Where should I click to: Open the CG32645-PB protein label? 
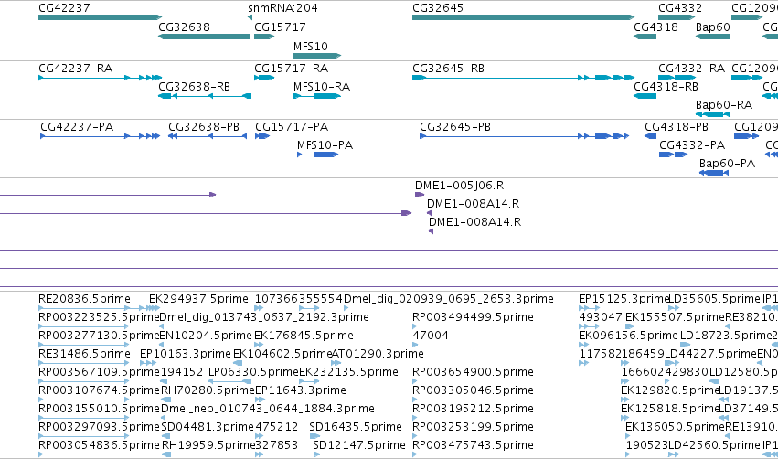pyautogui.click(x=455, y=127)
